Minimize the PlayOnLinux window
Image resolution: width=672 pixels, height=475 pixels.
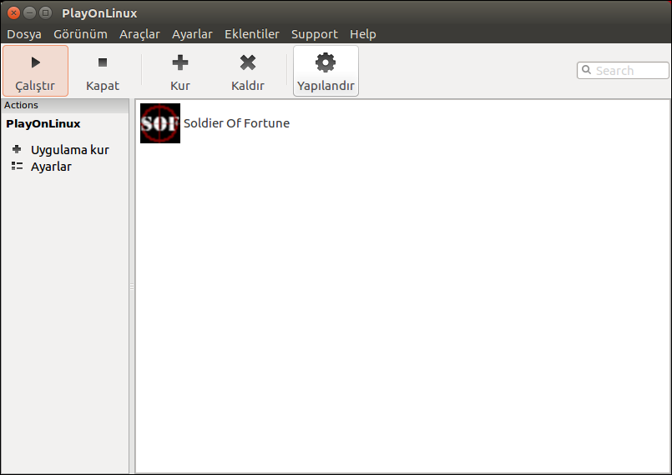[x=29, y=12]
